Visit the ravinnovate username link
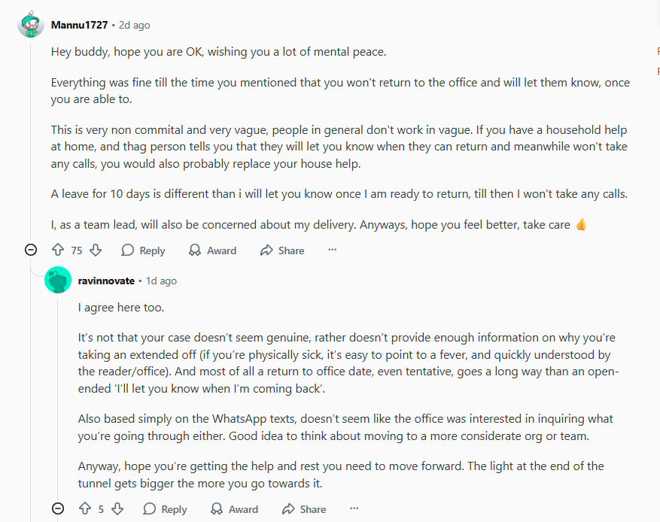 (106, 281)
